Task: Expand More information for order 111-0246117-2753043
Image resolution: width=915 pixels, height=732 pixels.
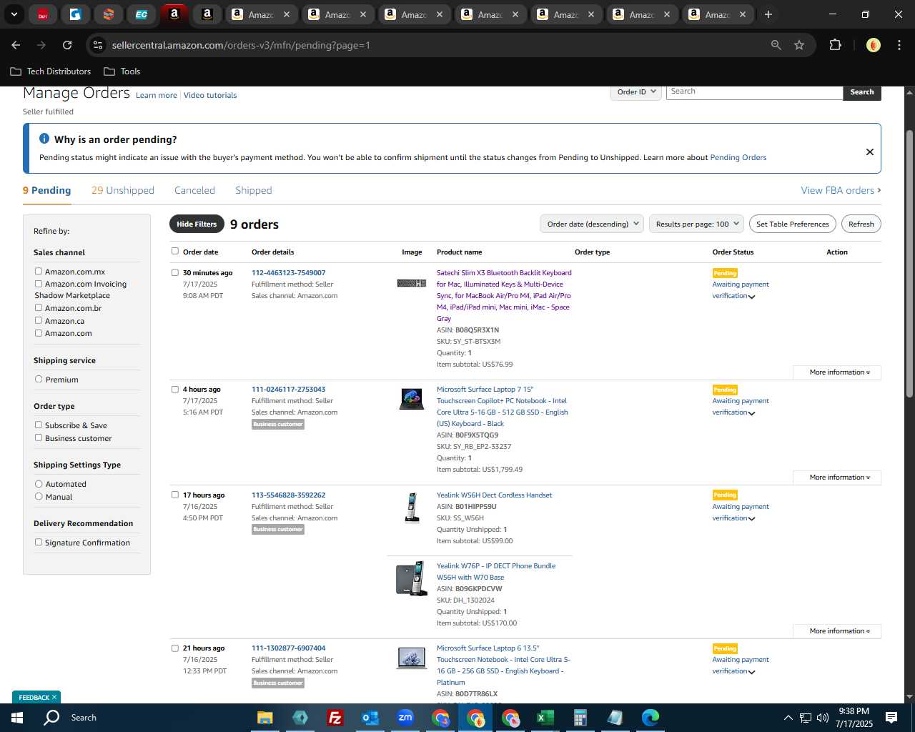Action: tap(837, 478)
